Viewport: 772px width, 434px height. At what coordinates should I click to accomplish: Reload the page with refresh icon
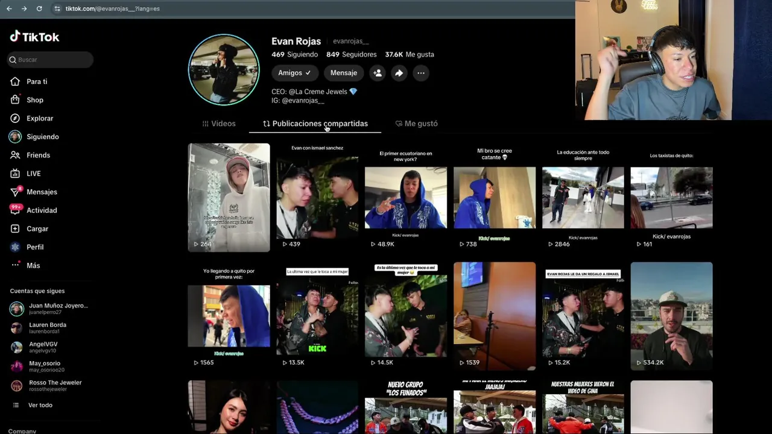39,8
